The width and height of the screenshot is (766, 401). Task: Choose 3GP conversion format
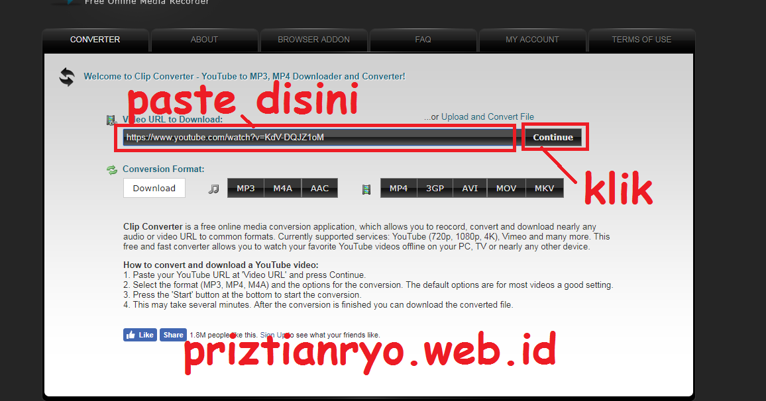(435, 189)
